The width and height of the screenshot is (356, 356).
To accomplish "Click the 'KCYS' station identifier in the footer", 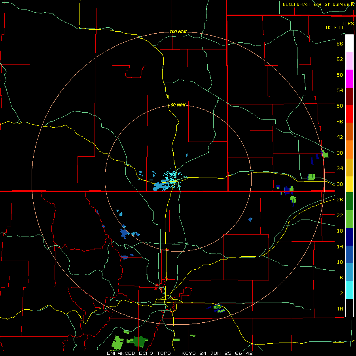I will coord(189,353).
